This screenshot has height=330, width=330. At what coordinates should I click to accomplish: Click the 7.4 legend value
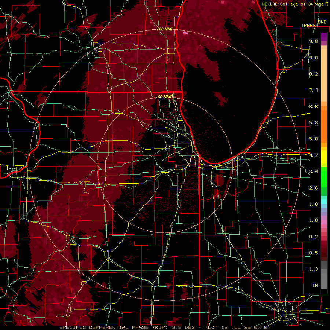click(x=313, y=90)
